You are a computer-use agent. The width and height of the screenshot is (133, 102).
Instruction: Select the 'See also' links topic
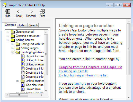34,85
